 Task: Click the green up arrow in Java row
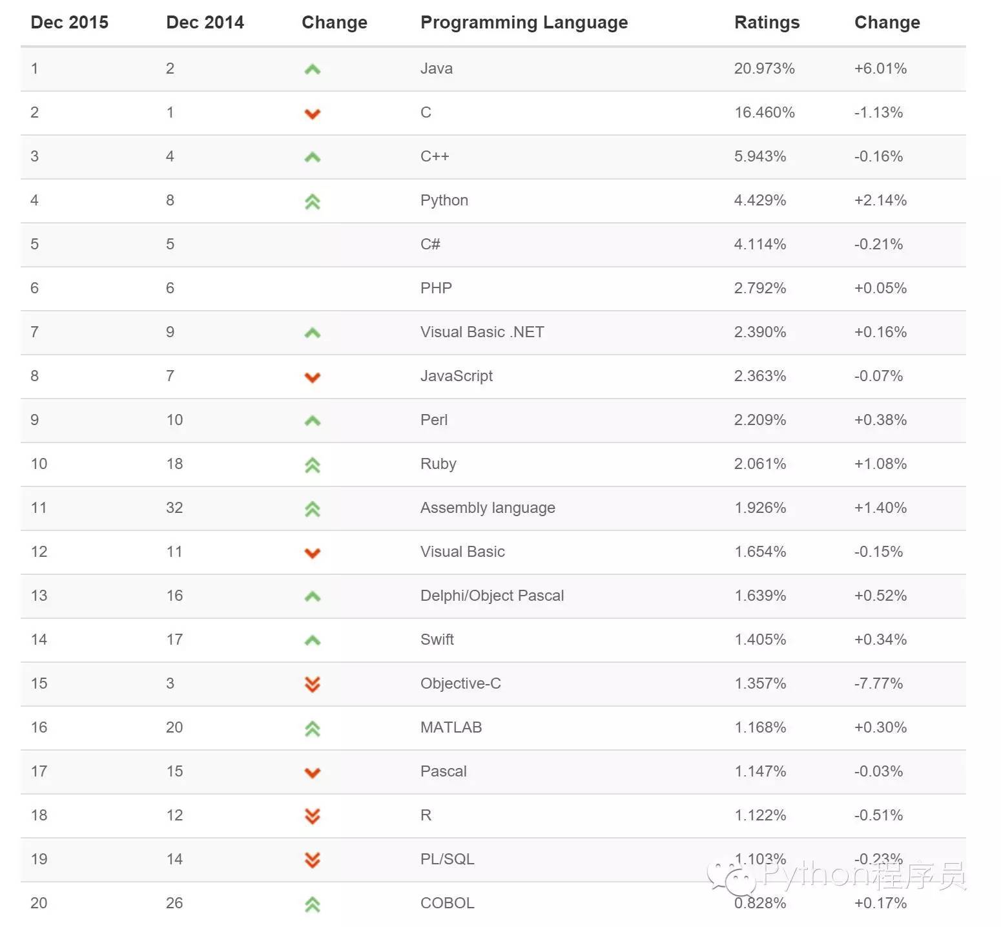313,69
